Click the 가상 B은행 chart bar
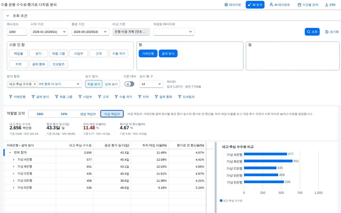 tap(268, 161)
